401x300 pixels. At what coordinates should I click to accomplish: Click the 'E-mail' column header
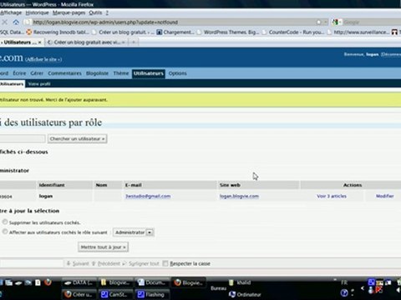(133, 185)
